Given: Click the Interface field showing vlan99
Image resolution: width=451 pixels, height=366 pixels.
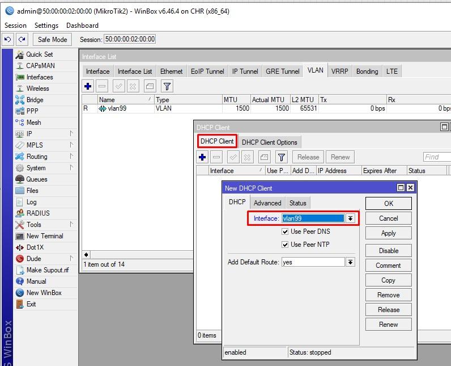Looking at the screenshot, I should pyautogui.click(x=313, y=218).
